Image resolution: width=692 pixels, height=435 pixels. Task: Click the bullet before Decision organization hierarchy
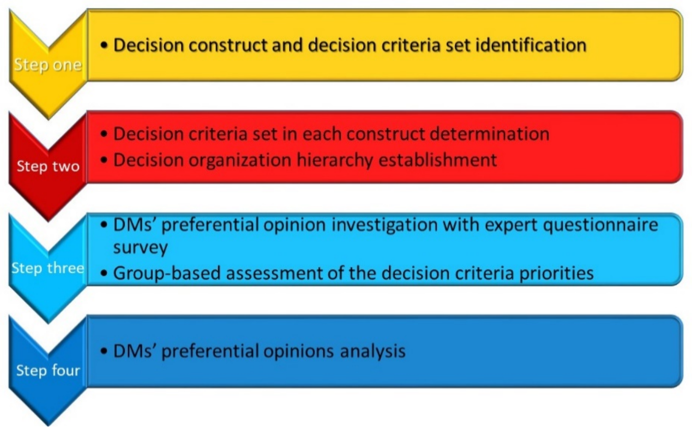[x=104, y=160]
